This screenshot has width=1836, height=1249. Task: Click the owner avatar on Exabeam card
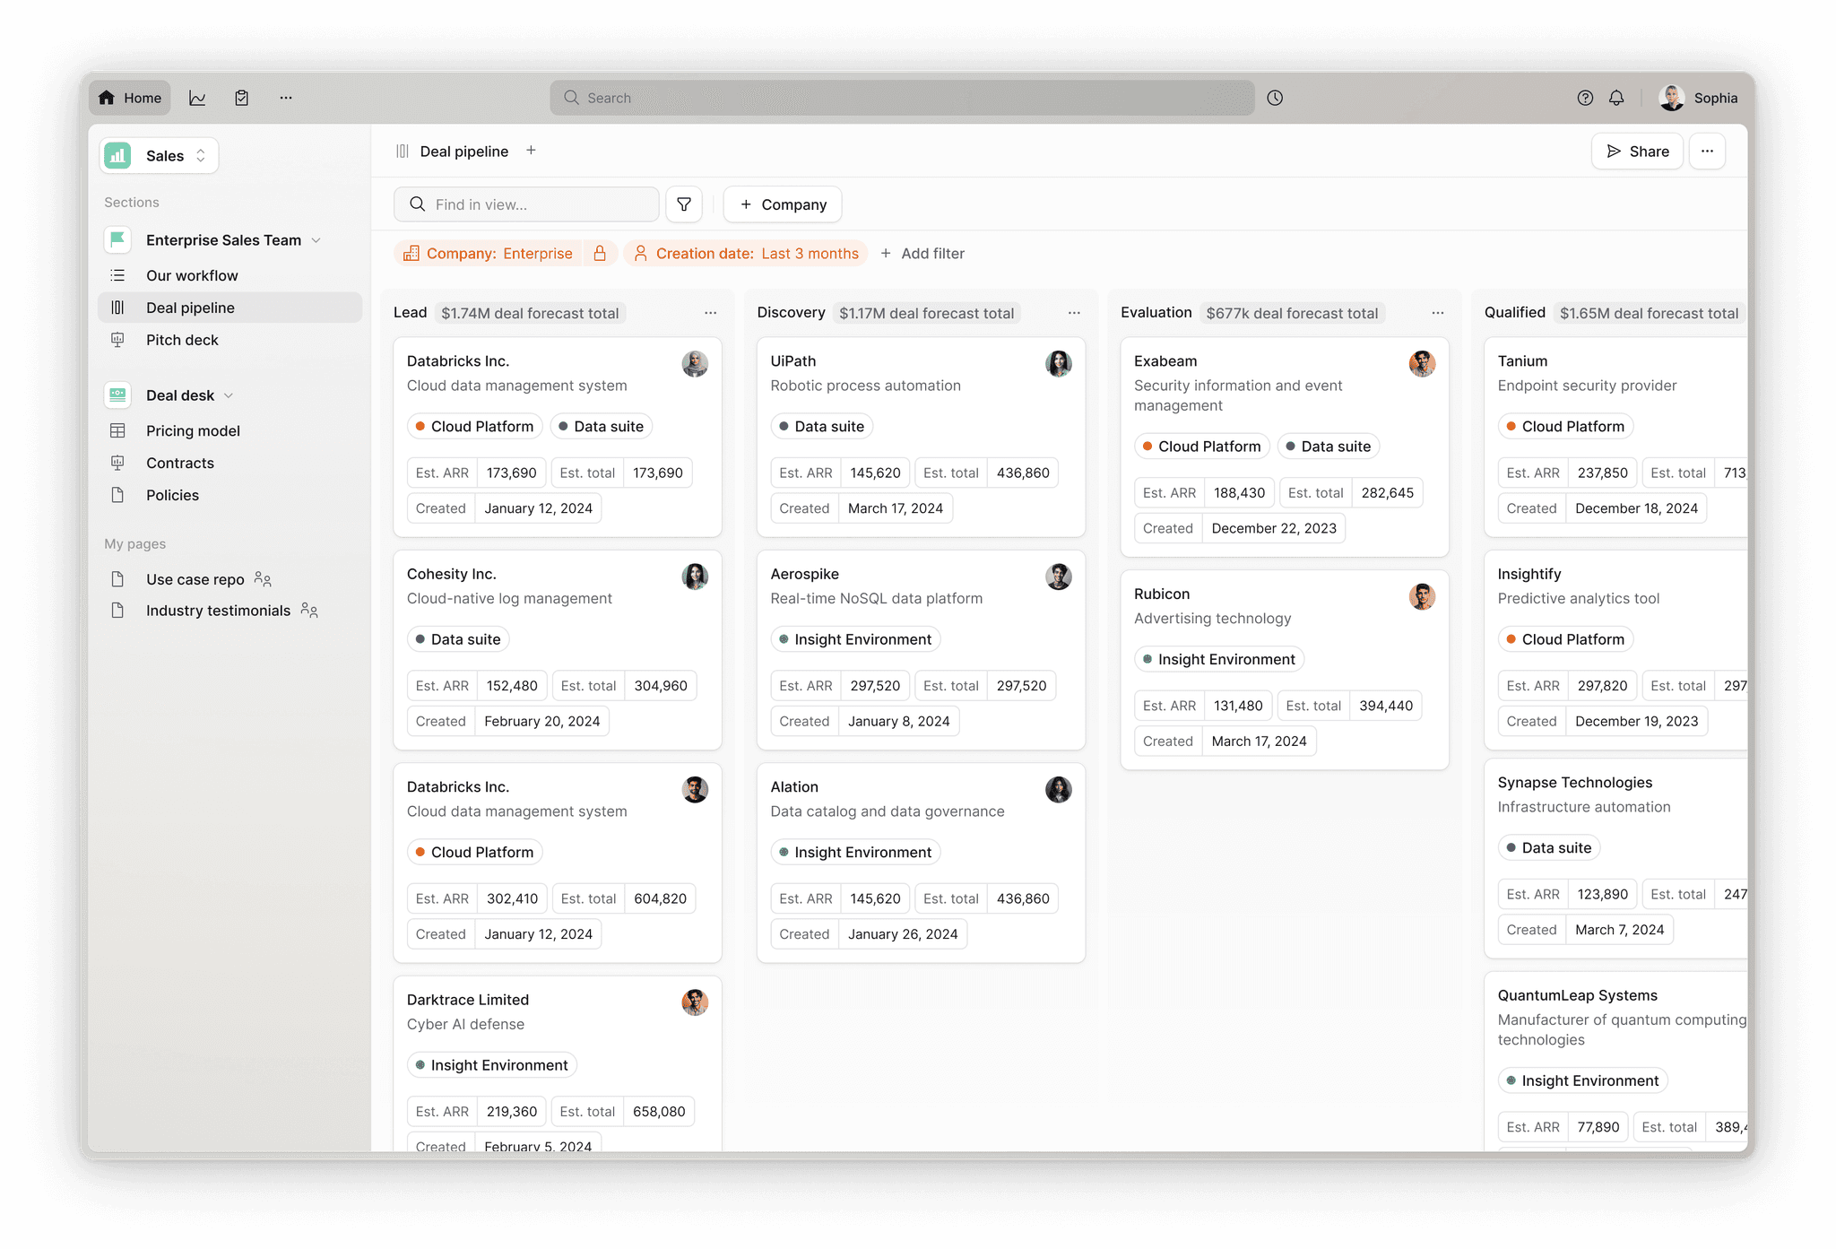(x=1422, y=363)
